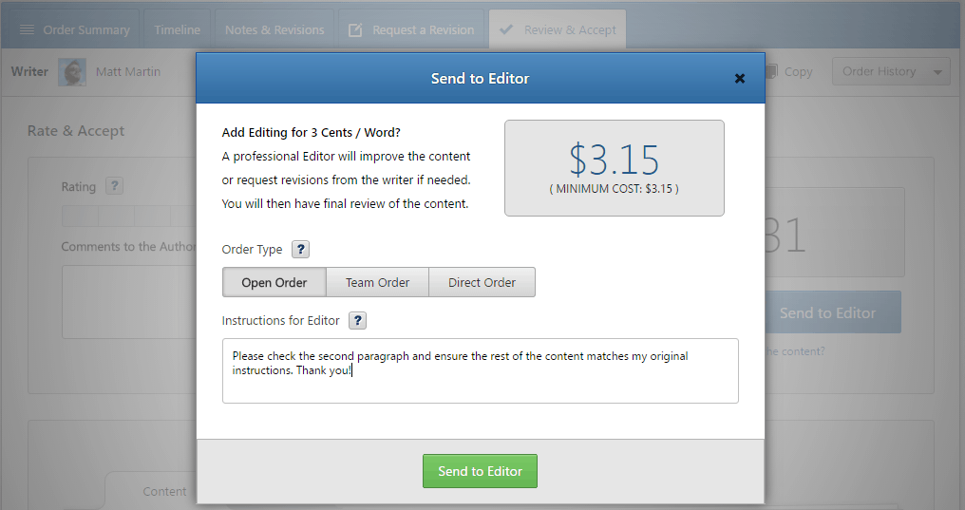Open the Content tab at the bottom
Image resolution: width=965 pixels, height=510 pixels.
[164, 491]
